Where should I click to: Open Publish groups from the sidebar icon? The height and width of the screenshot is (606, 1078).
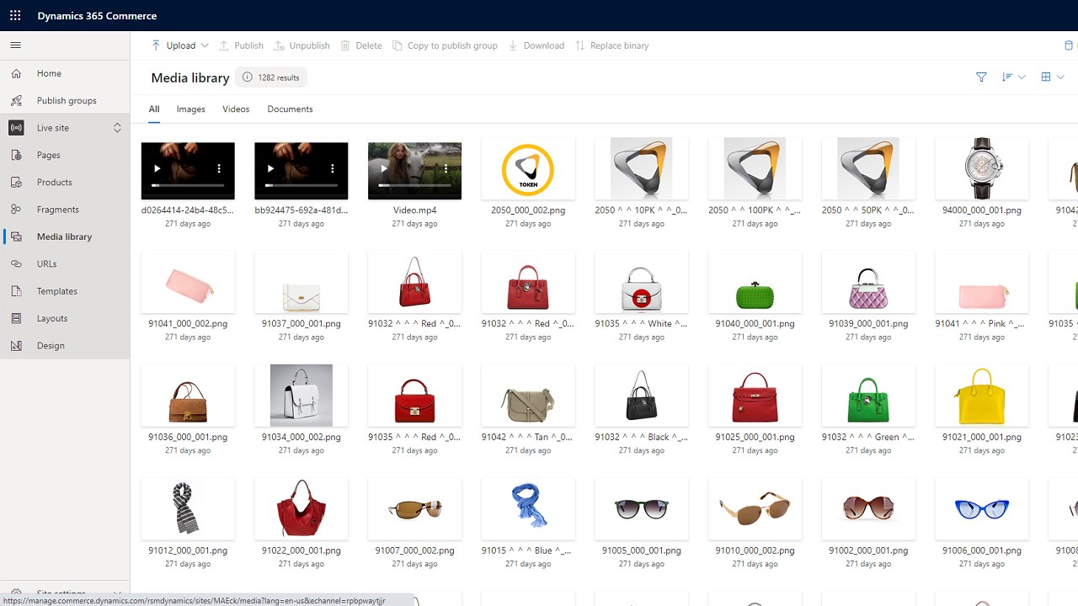click(x=16, y=101)
